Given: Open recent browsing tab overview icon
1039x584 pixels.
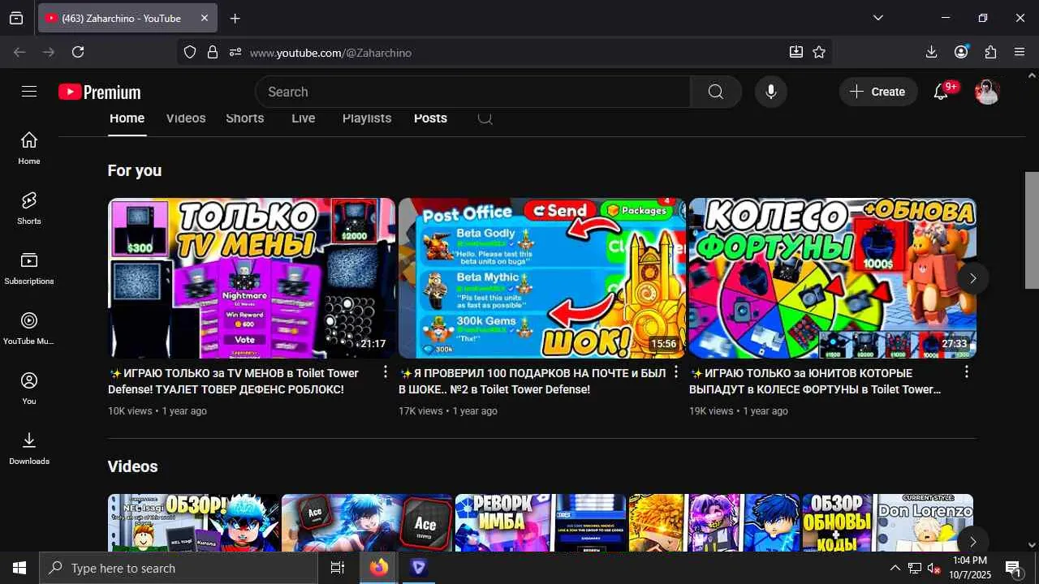Looking at the screenshot, I should click(16, 18).
